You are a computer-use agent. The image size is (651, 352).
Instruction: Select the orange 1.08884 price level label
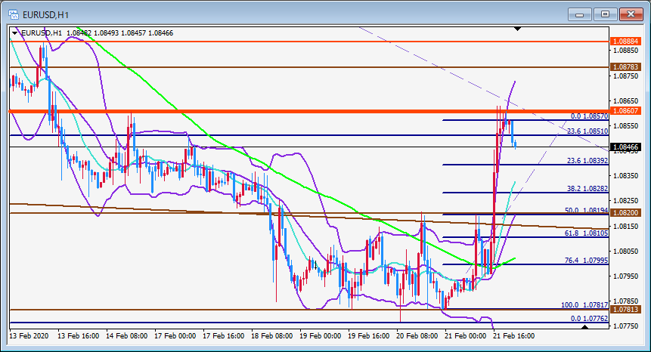[x=626, y=42]
